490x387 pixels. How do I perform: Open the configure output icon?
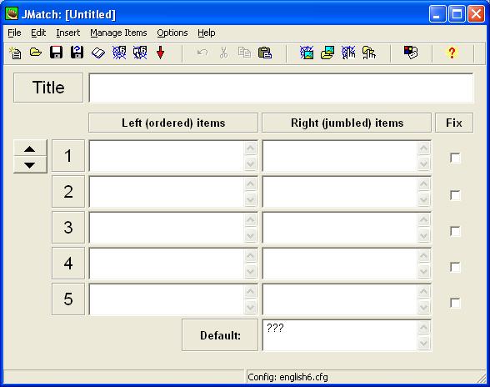(411, 53)
